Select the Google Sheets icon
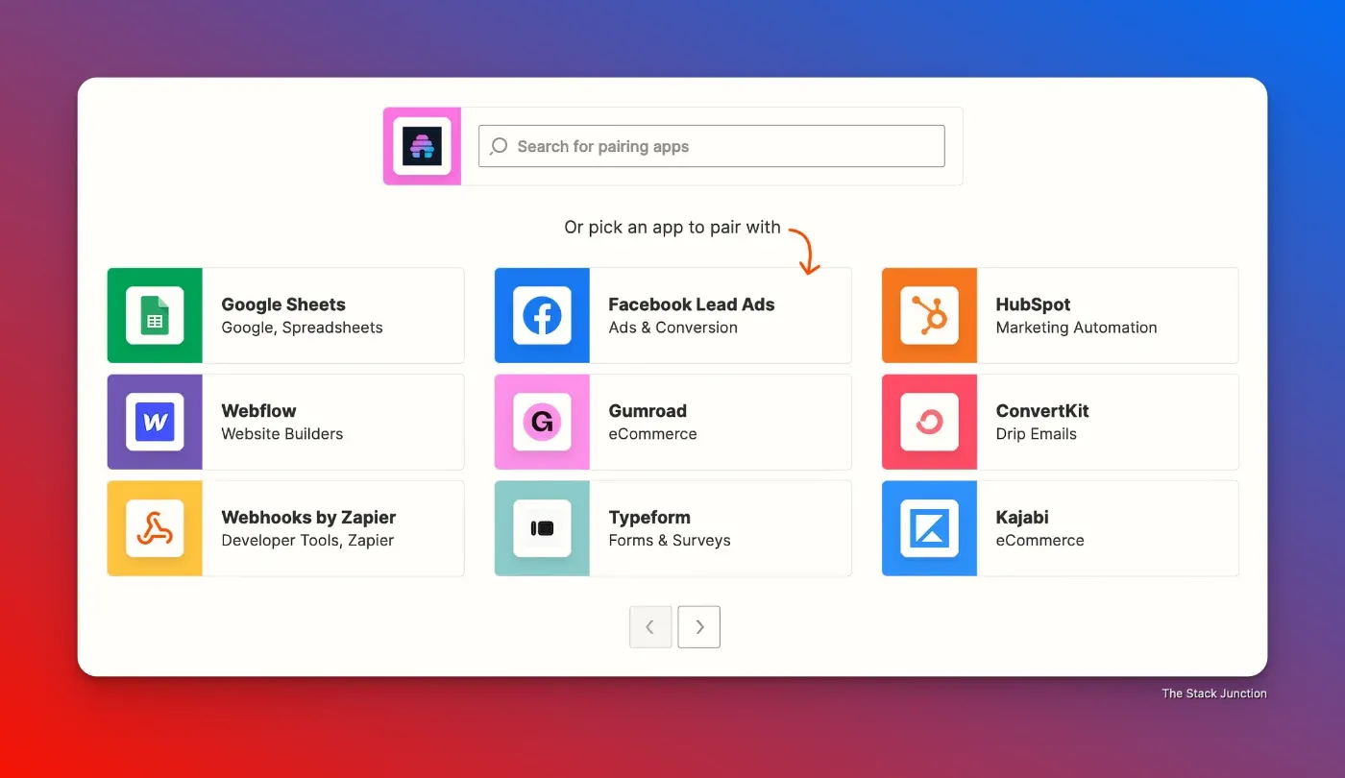Image resolution: width=1345 pixels, height=778 pixels. [155, 316]
